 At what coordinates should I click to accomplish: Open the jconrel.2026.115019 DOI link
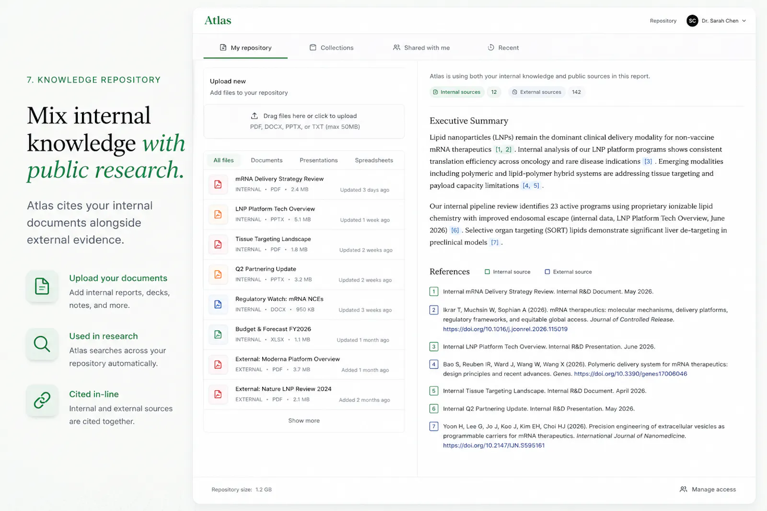pyautogui.click(x=505, y=329)
